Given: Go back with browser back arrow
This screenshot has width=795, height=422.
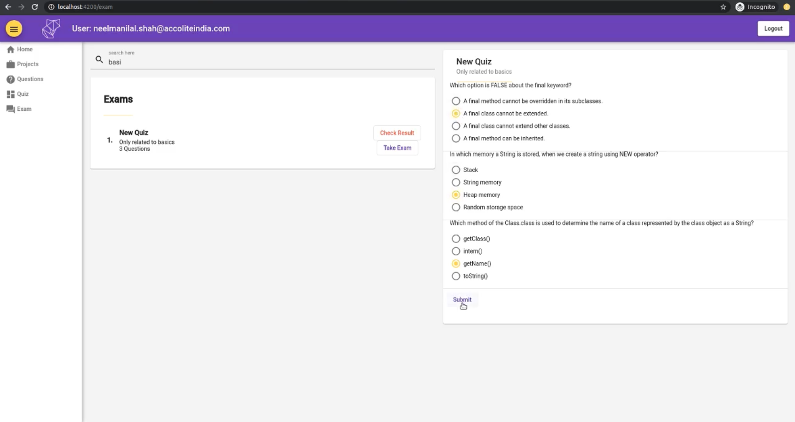Looking at the screenshot, I should point(8,7).
